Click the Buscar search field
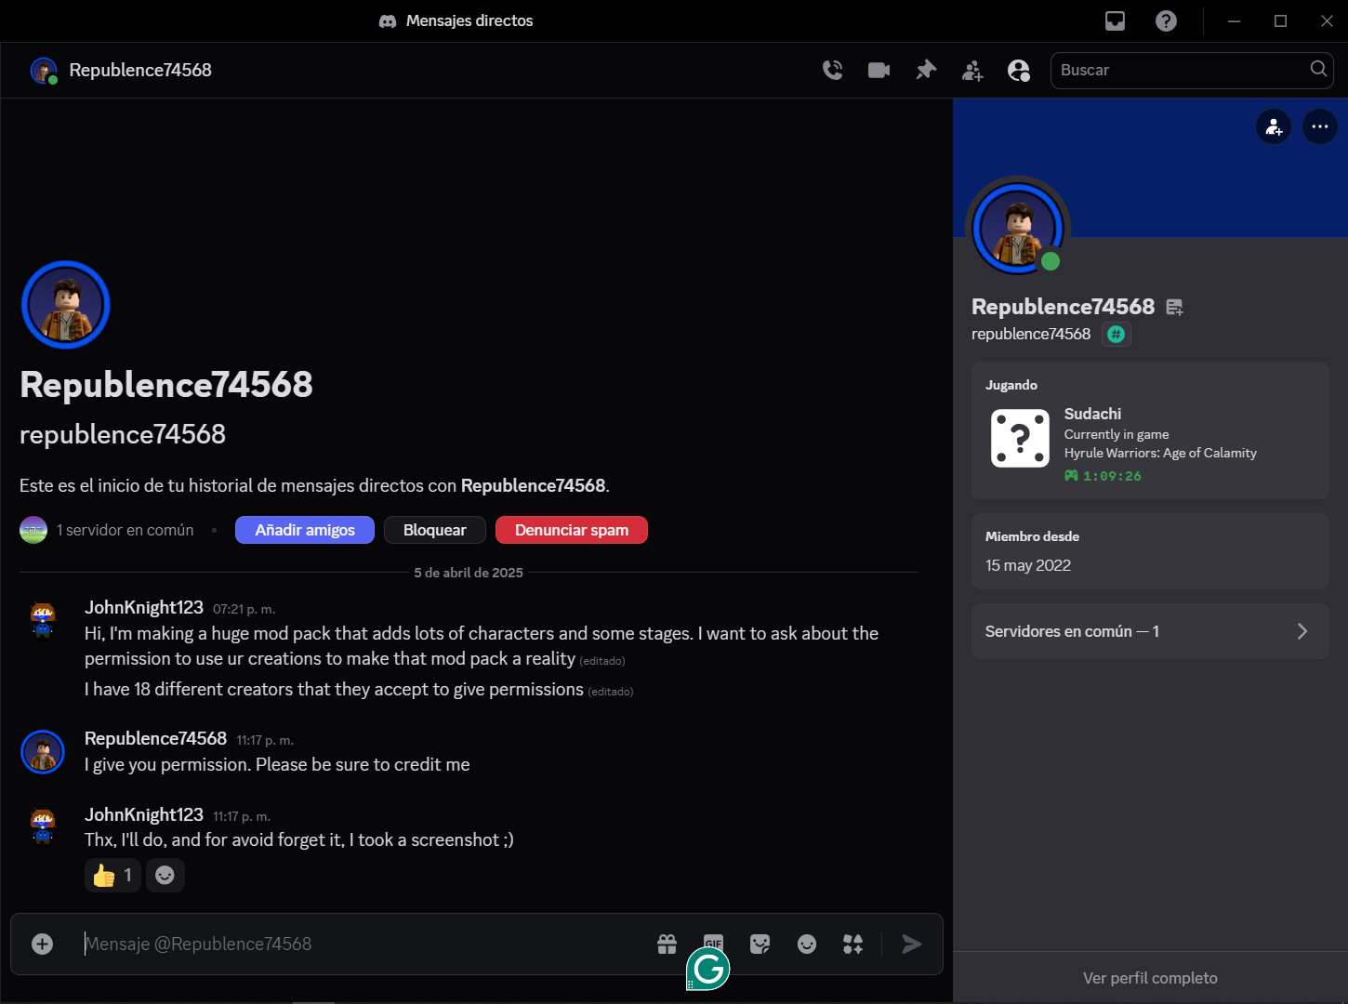Image resolution: width=1348 pixels, height=1004 pixels. click(1181, 70)
